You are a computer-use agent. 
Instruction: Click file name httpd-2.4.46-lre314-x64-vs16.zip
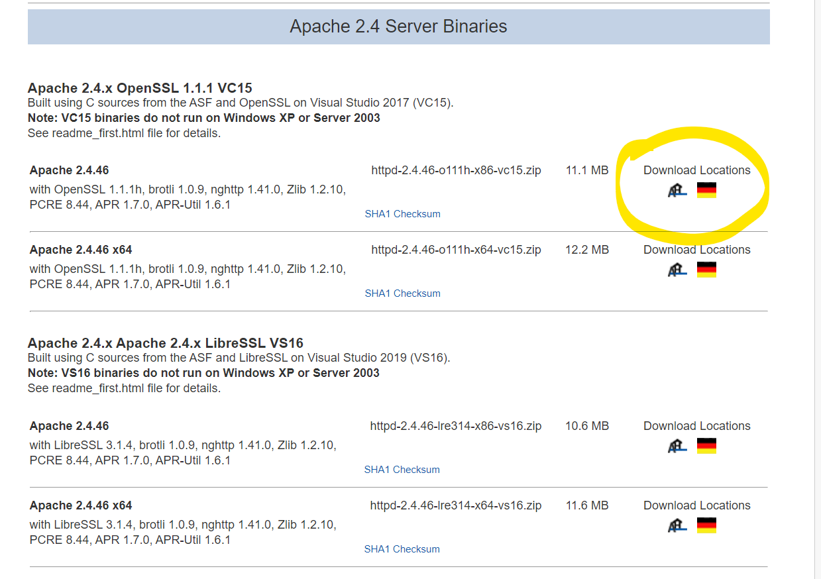point(456,505)
